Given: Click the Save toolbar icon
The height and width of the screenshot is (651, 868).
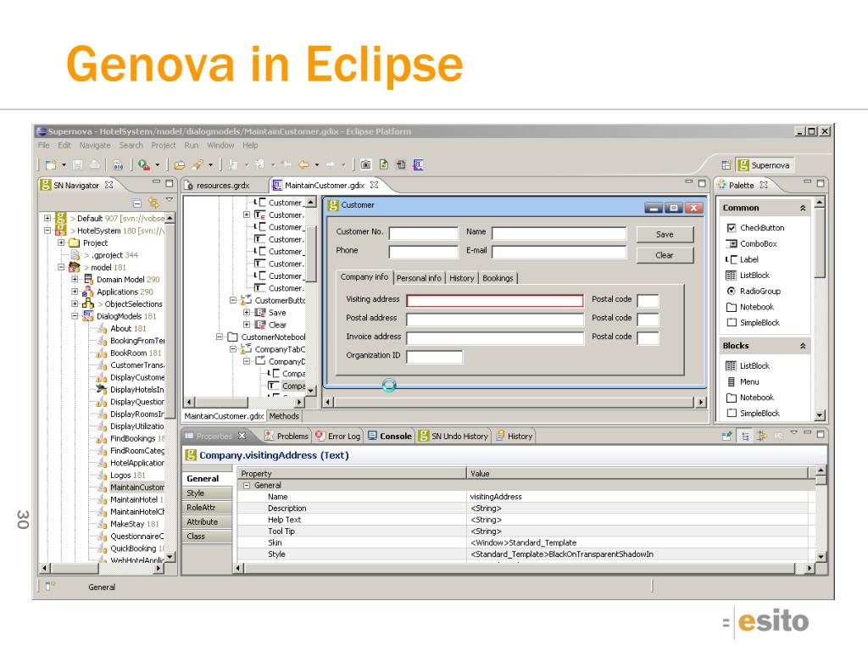Looking at the screenshot, I should click(78, 164).
